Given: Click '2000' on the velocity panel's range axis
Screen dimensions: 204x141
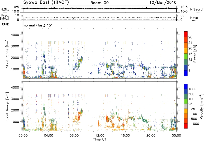Looking at the screenshot, I should [x=15, y=110].
